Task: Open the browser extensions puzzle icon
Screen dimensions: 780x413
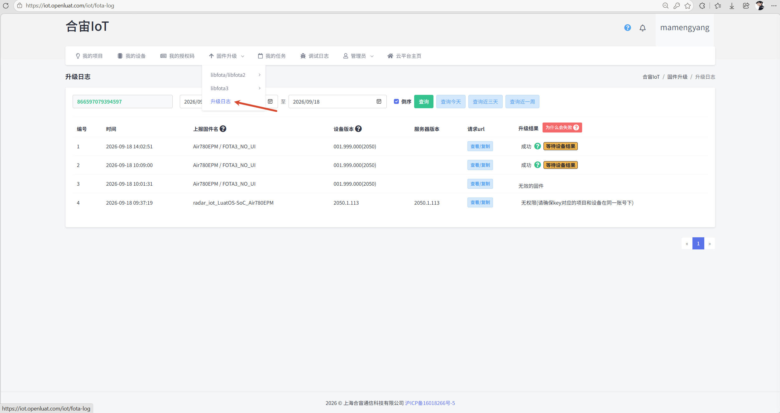Action: point(702,6)
